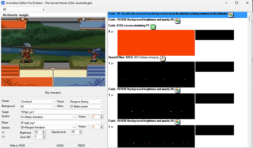Click the battle animation preview image

pos(53,52)
